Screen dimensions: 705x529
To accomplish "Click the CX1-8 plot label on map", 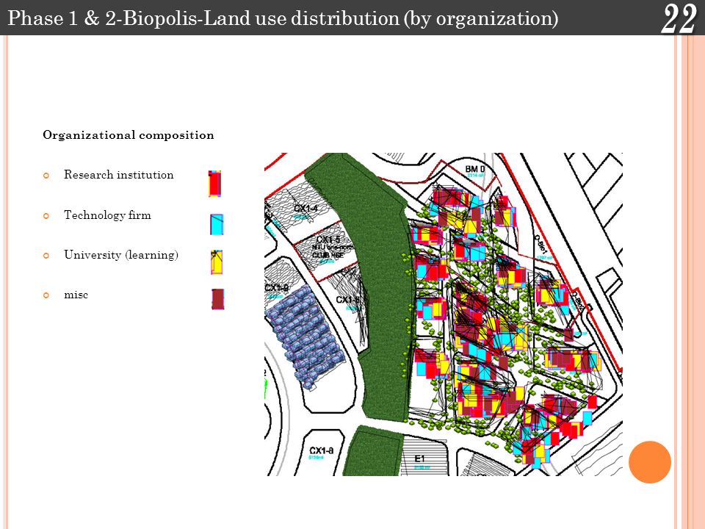I will click(x=322, y=450).
